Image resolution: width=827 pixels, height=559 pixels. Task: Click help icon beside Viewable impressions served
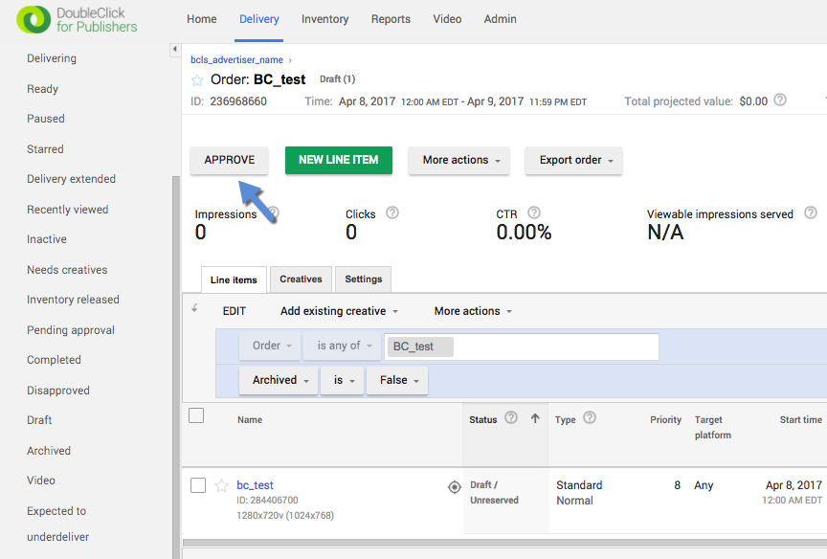pyautogui.click(x=811, y=213)
